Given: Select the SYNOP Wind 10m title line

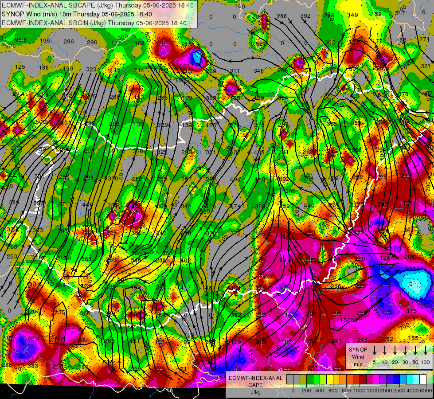Looking at the screenshot, I should (77, 14).
